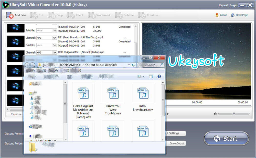Image resolution: width=256 pixels, height=158 pixels.
Task: Click the Report Bugs link
Action: pyautogui.click(x=227, y=5)
